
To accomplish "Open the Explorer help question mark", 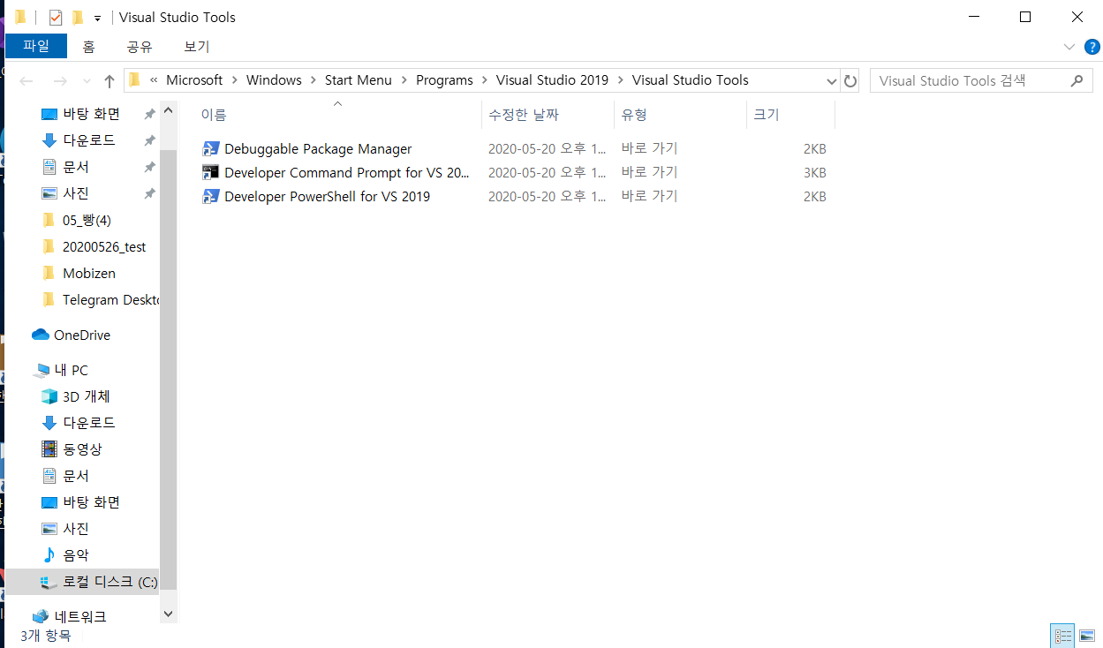I will coord(1092,47).
